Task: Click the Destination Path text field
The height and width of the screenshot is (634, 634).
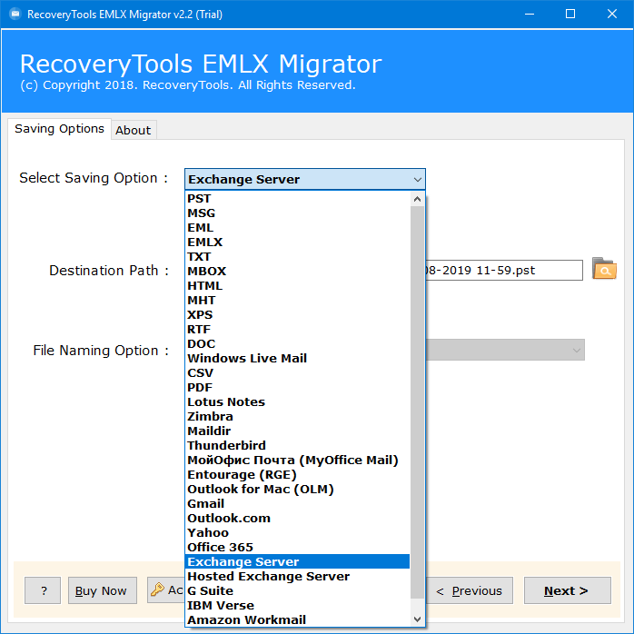Action: click(504, 270)
